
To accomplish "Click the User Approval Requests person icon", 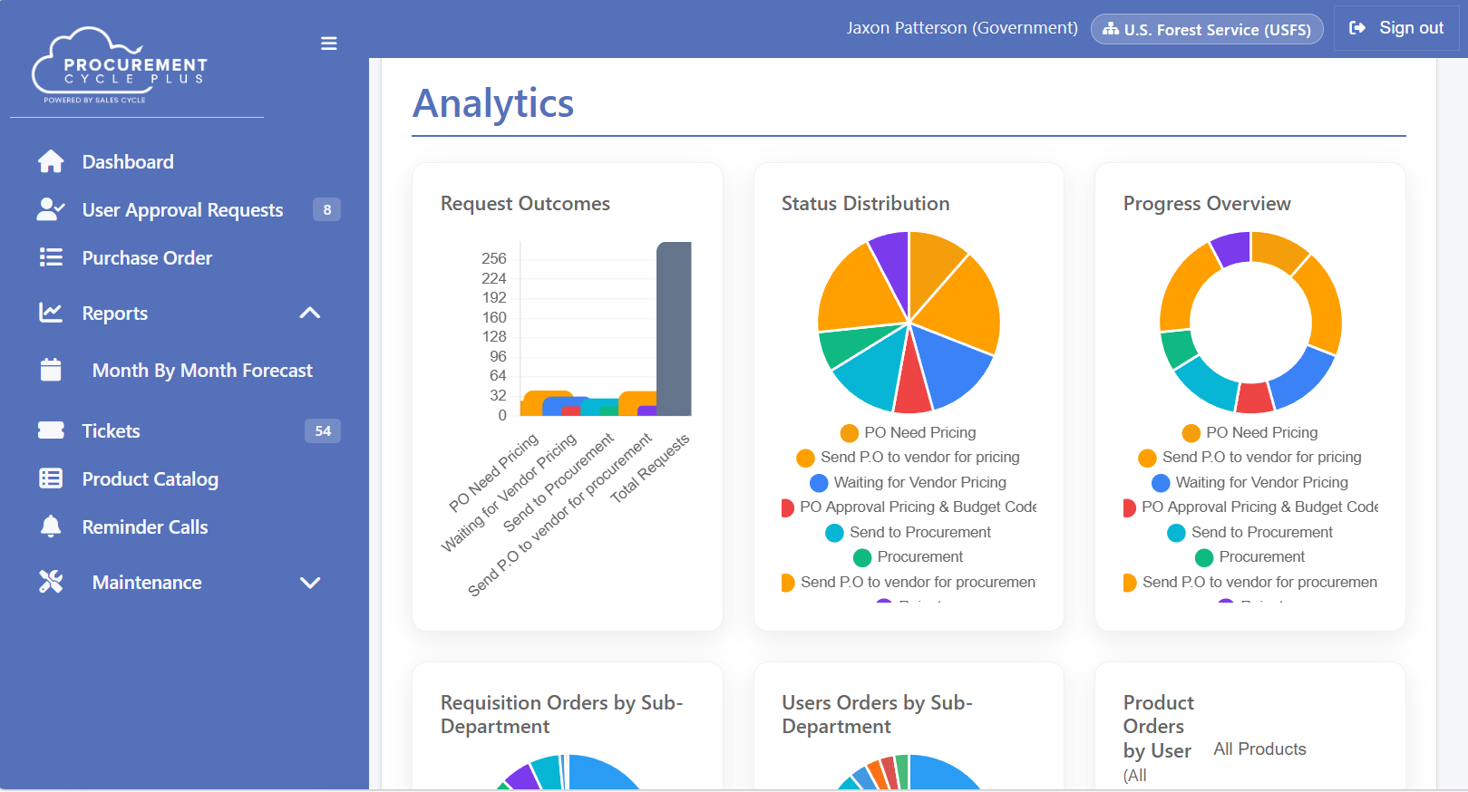I will pyautogui.click(x=51, y=209).
